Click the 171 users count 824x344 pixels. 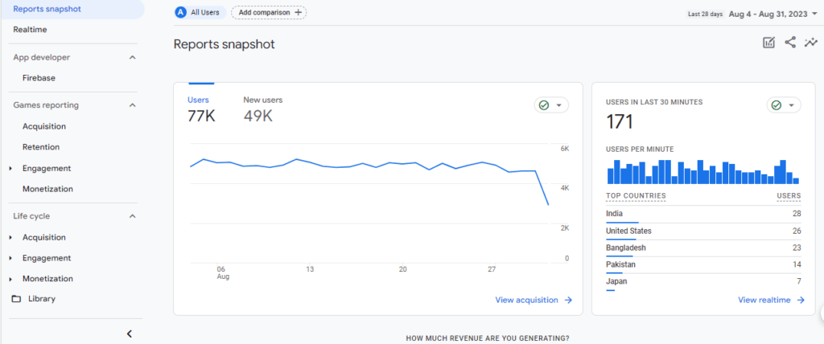(620, 122)
